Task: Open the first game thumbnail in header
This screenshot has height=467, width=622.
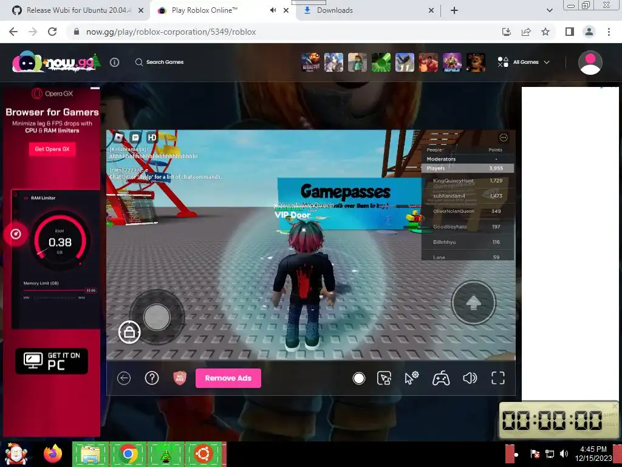Action: click(310, 63)
